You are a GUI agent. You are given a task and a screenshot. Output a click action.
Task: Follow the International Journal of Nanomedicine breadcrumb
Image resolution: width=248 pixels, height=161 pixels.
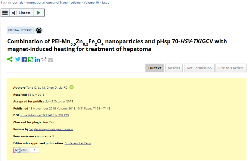point(54,3)
